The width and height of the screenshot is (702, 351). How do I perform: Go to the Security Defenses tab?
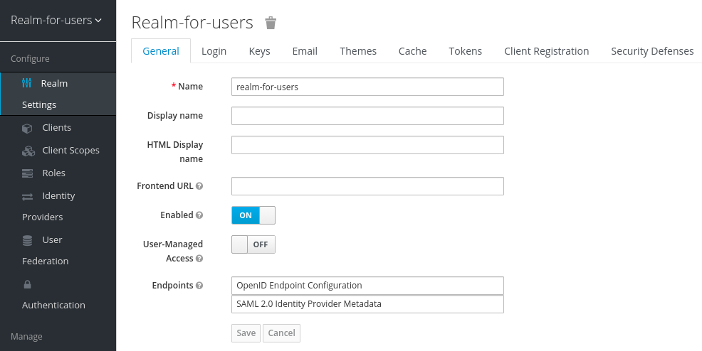(x=651, y=51)
